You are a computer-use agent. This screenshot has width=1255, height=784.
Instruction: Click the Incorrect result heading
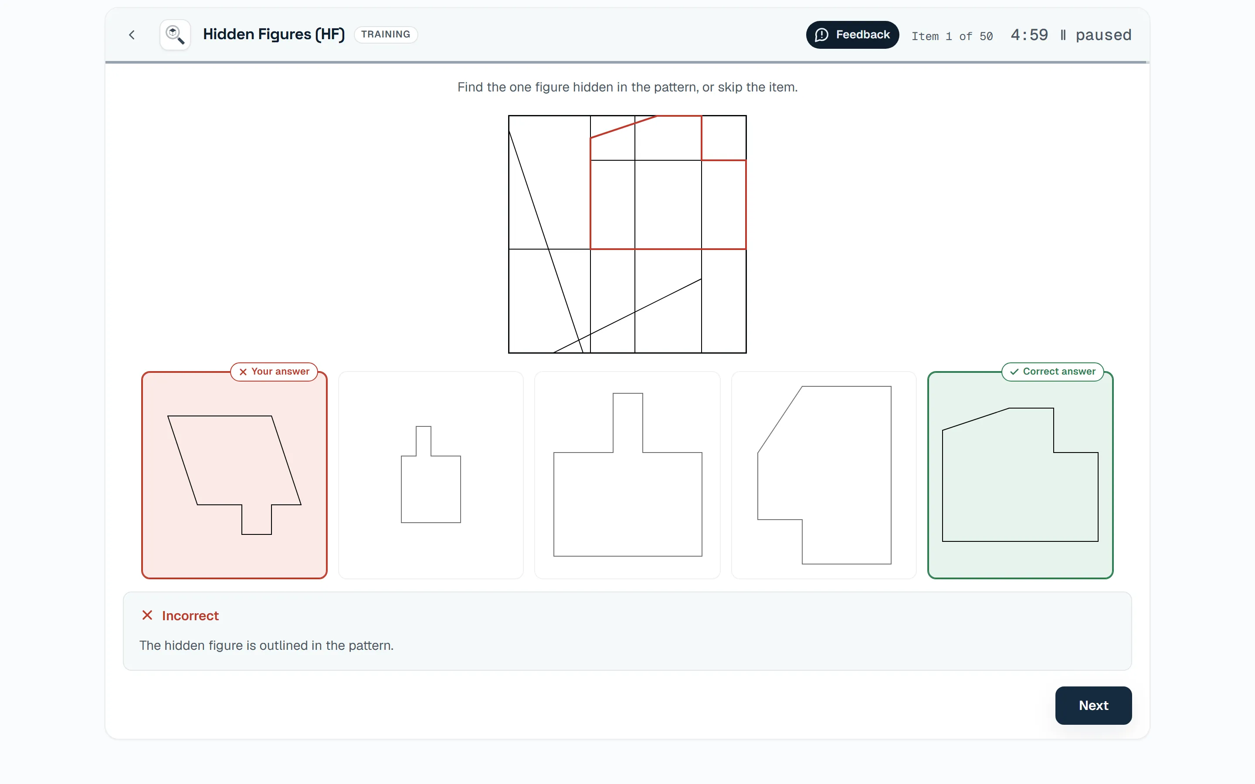click(x=190, y=615)
